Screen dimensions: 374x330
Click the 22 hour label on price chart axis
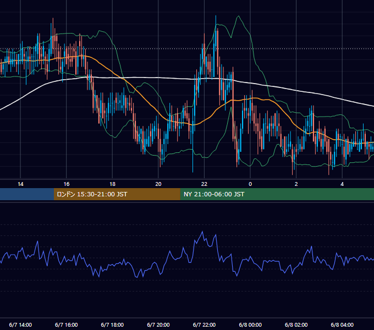[204, 184]
